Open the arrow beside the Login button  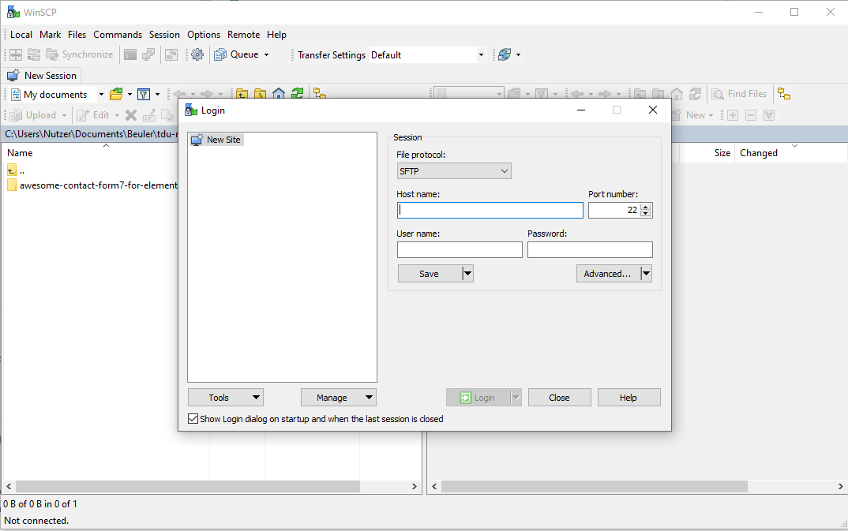pyautogui.click(x=516, y=398)
